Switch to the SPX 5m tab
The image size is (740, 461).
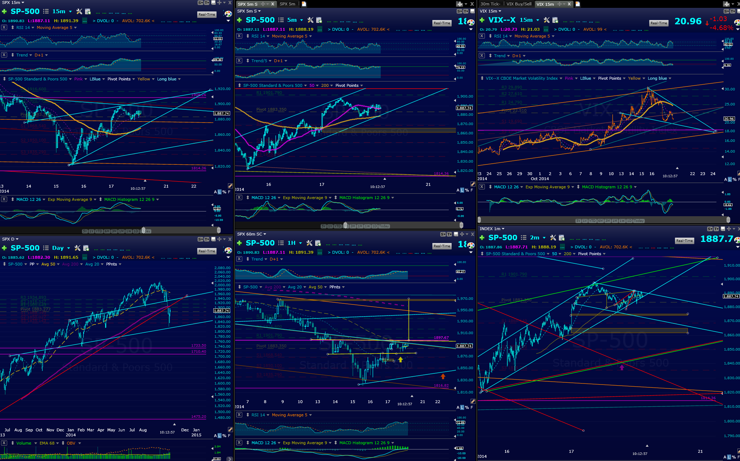[287, 4]
